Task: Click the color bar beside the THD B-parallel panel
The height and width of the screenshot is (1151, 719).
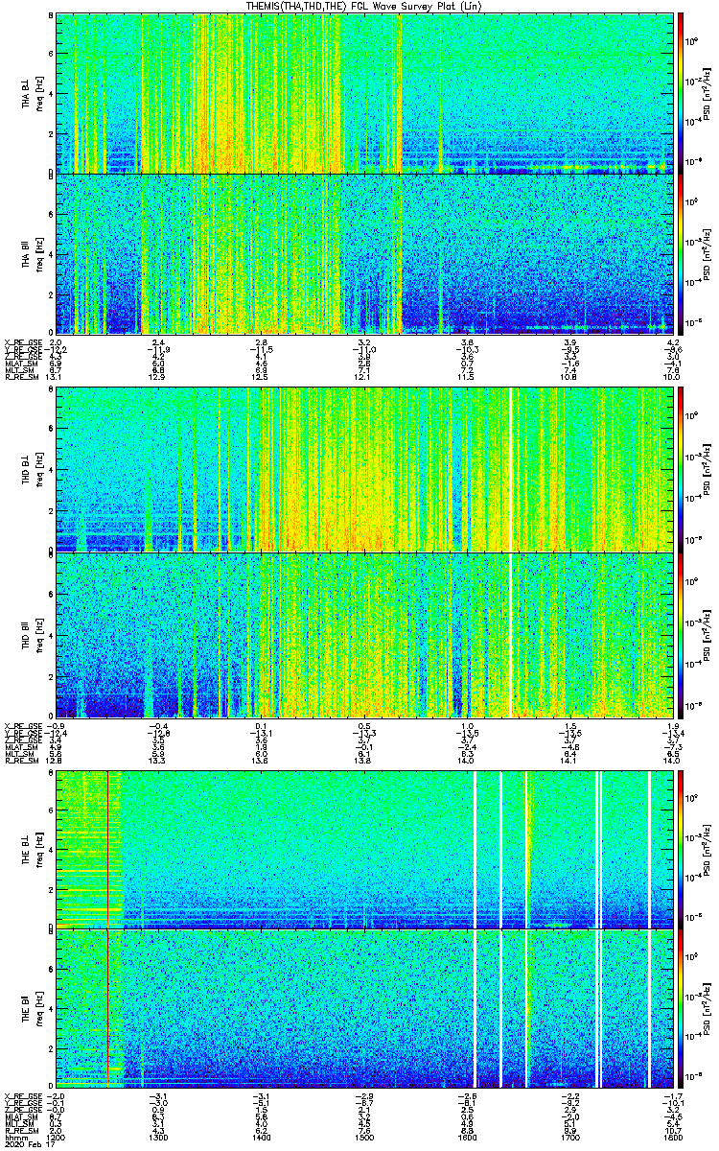Action: tap(681, 635)
